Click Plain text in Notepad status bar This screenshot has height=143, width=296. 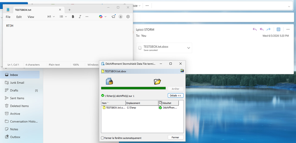coord(54,65)
